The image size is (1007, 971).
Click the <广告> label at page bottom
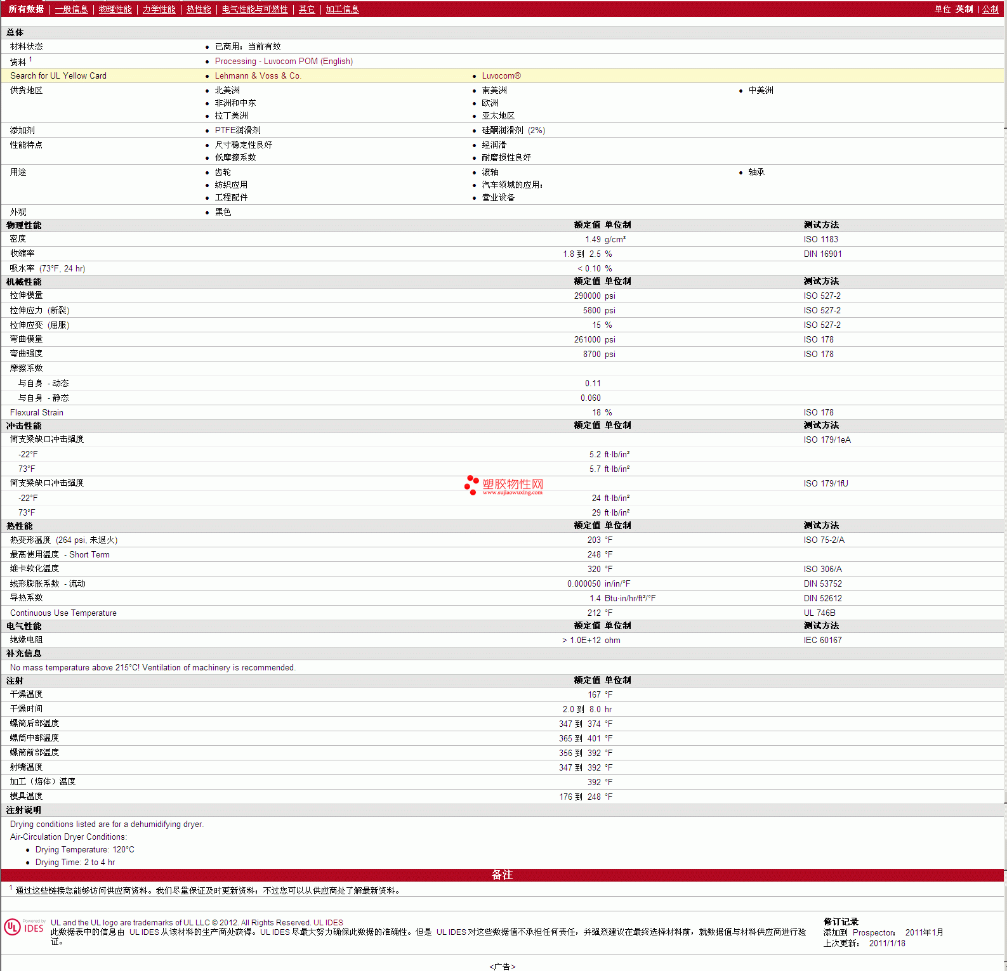point(503,967)
